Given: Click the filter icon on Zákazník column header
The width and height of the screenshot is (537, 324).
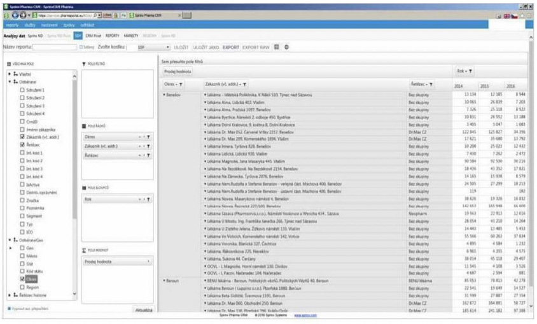Looking at the screenshot, I should [245, 84].
